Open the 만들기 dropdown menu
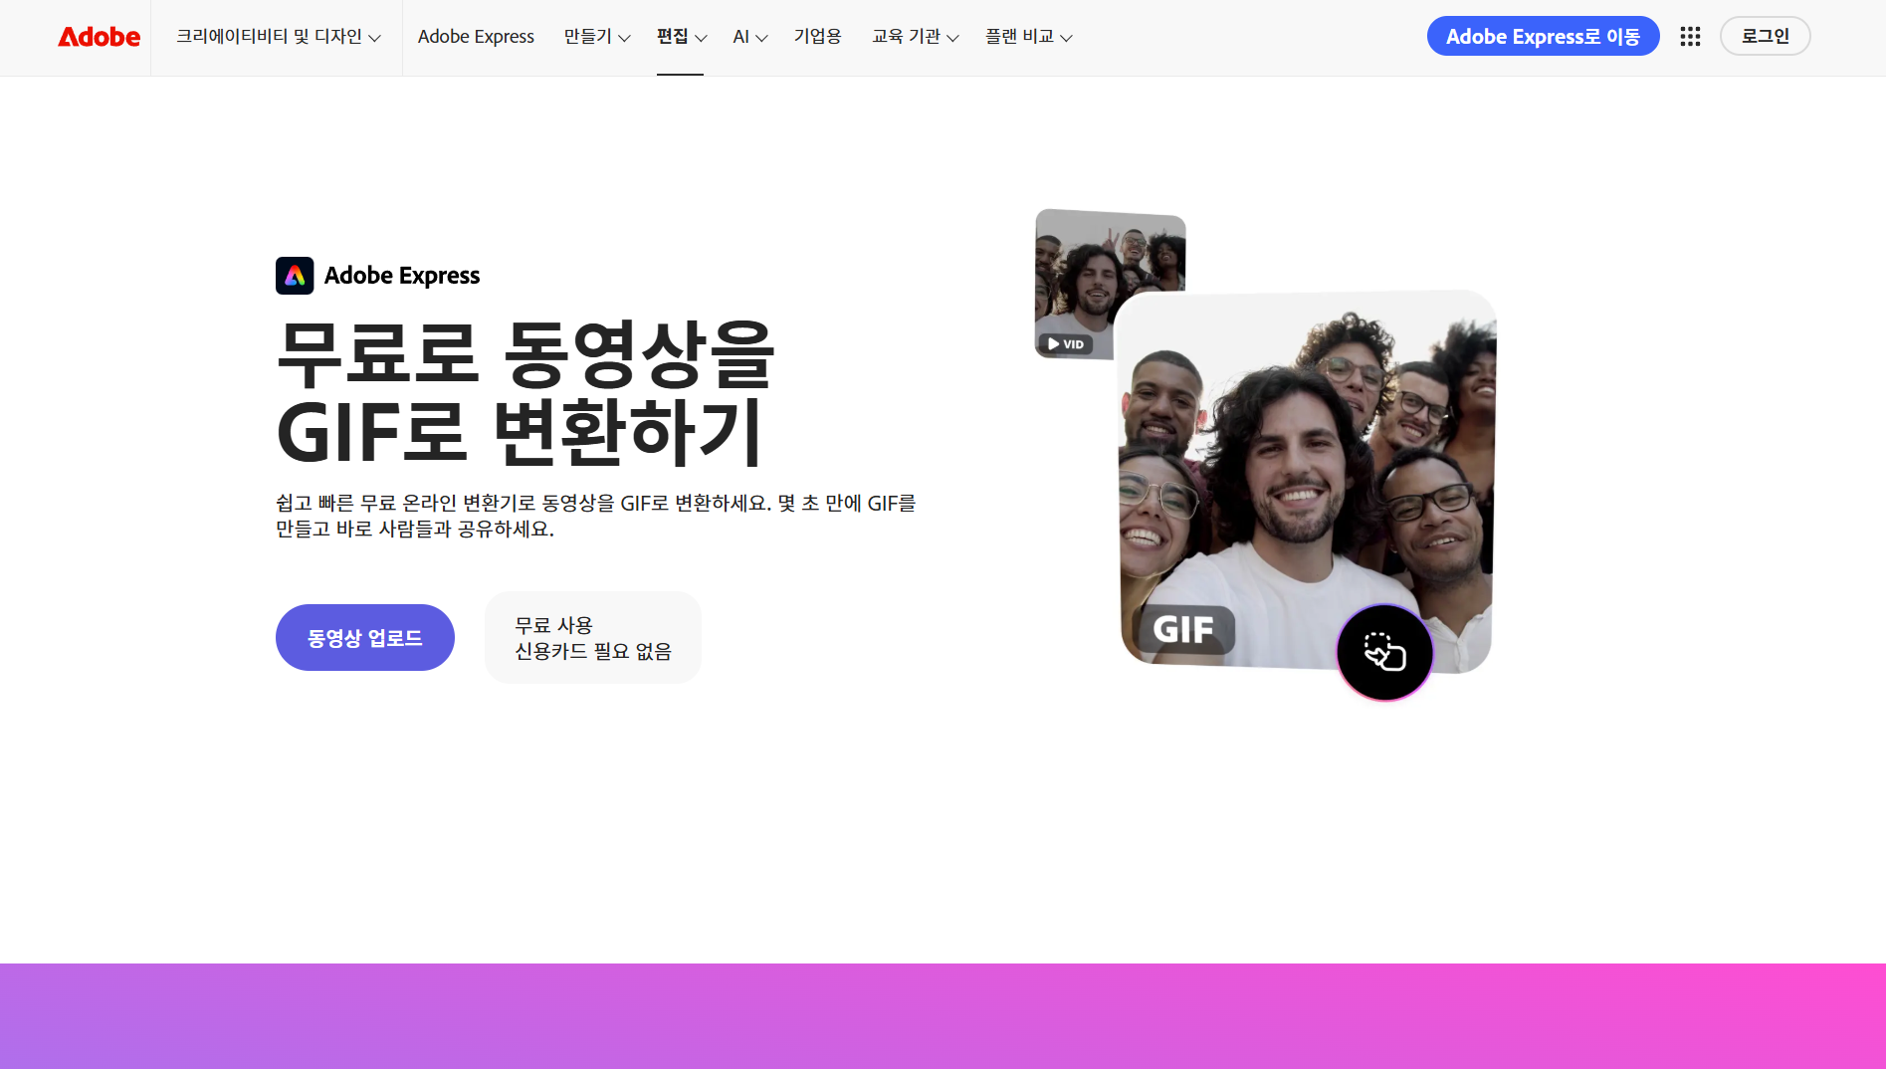 tap(597, 37)
